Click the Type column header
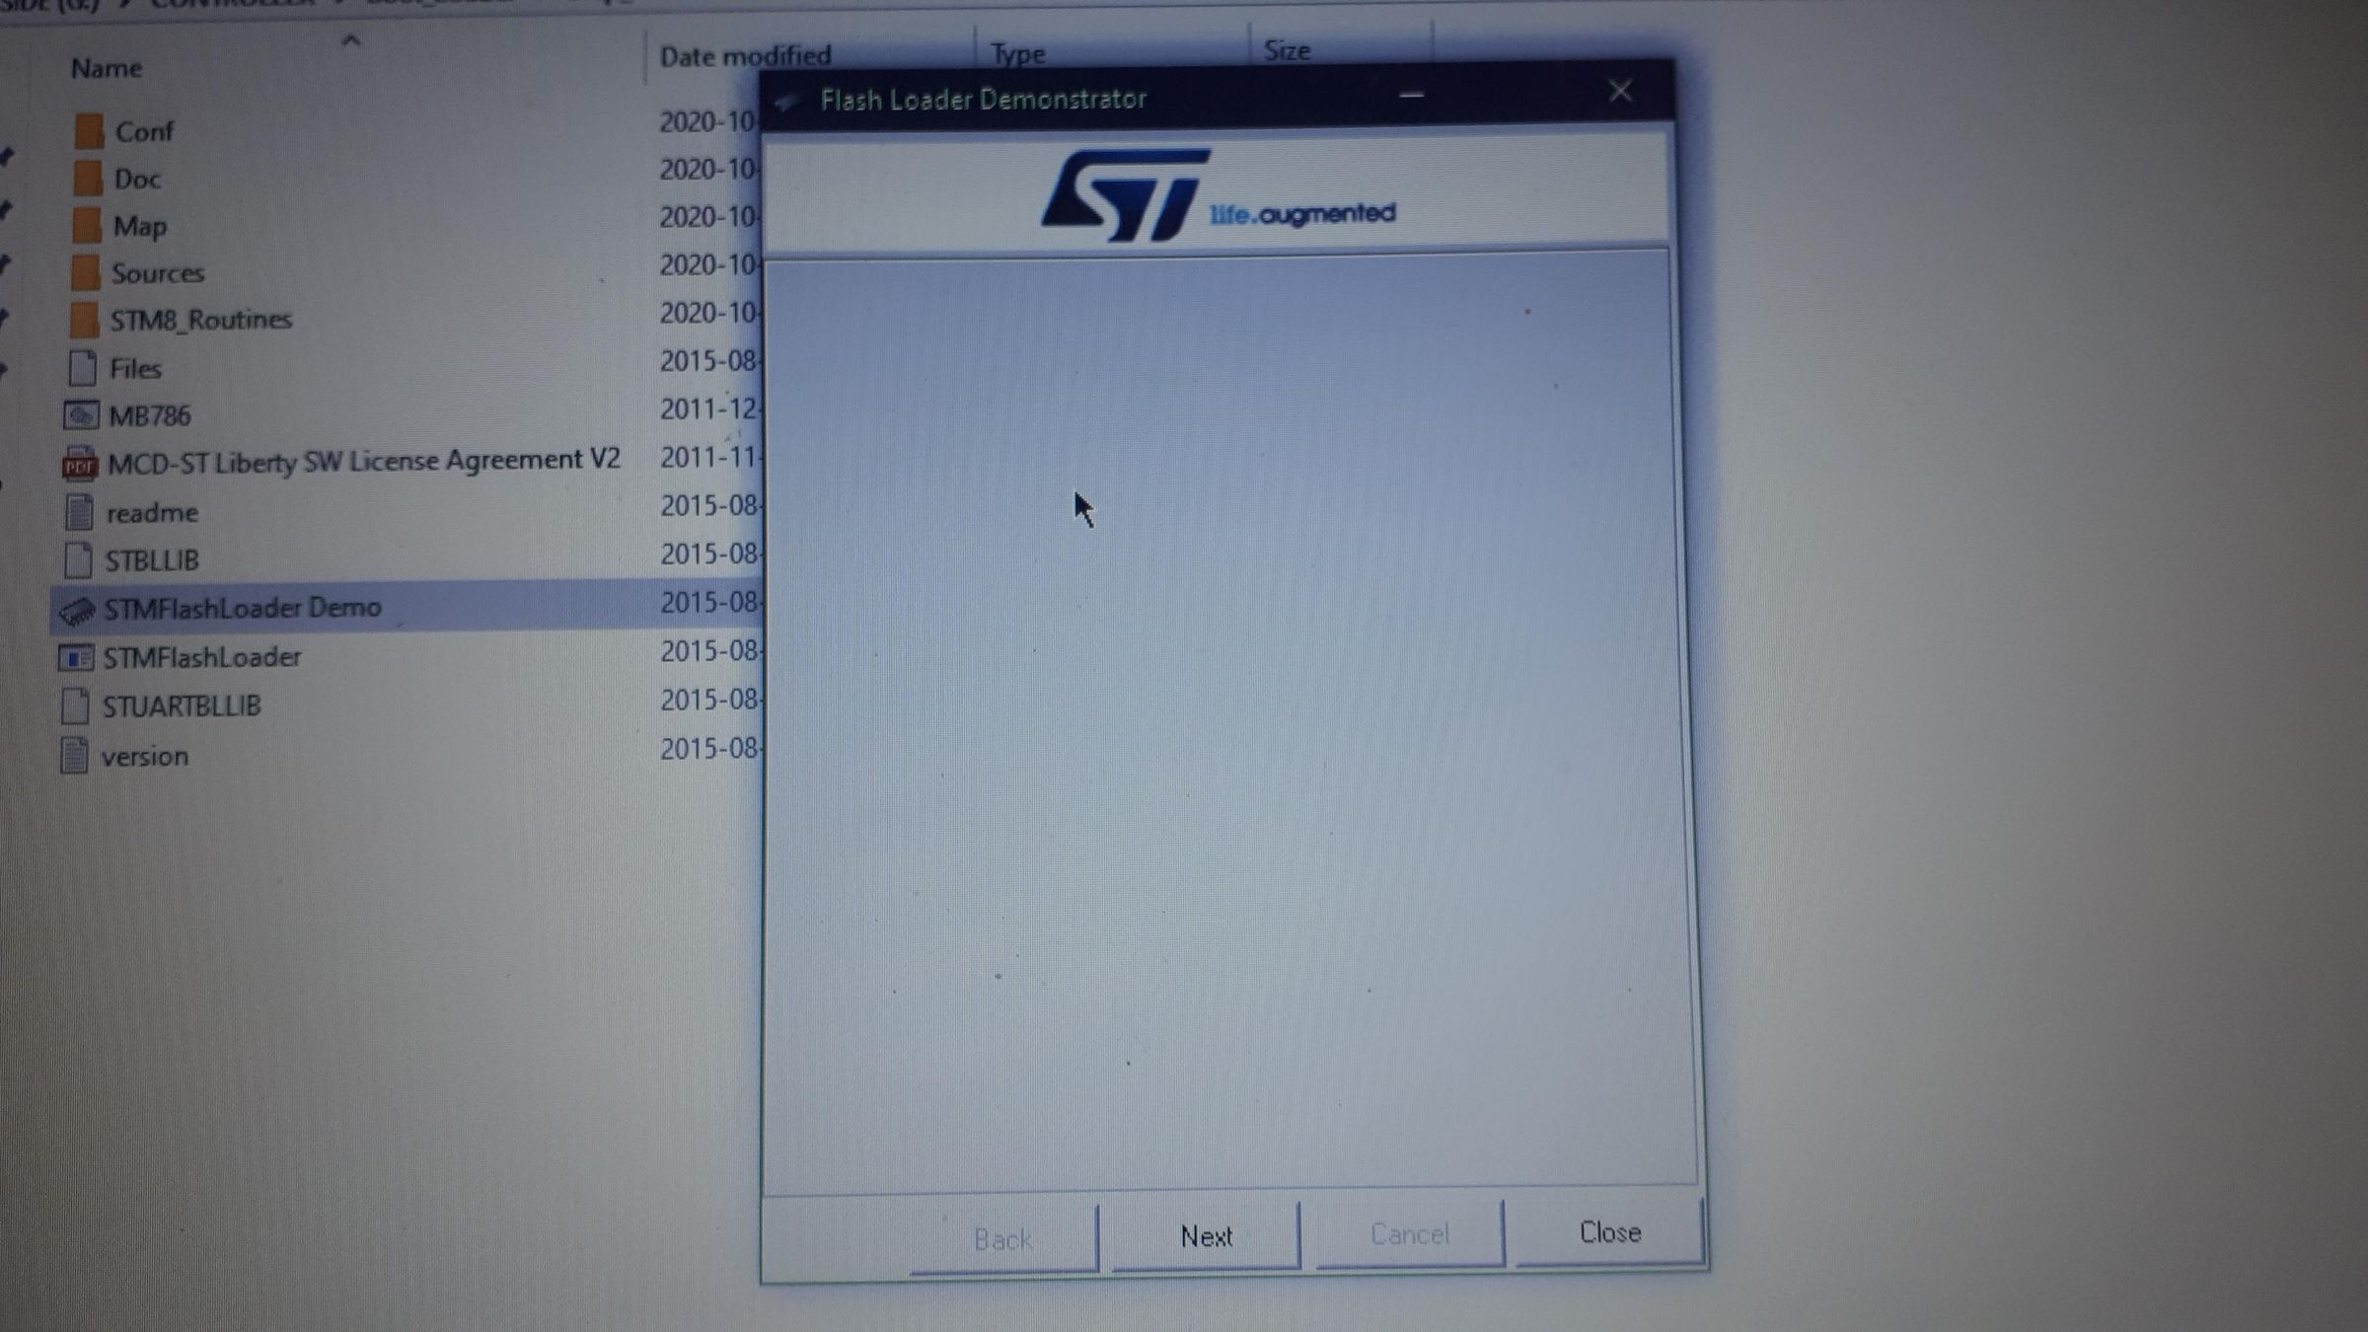This screenshot has width=2368, height=1332. click(x=1017, y=53)
